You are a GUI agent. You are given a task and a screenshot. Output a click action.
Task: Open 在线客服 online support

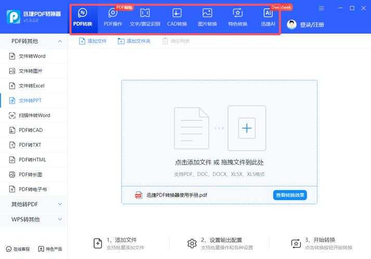pyautogui.click(x=18, y=249)
